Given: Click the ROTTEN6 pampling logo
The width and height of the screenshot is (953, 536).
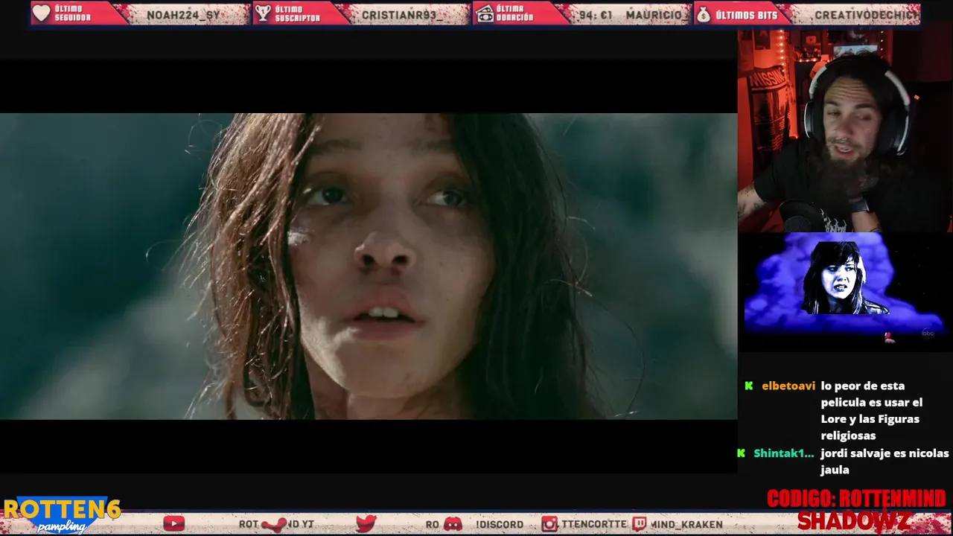Looking at the screenshot, I should coord(62,515).
